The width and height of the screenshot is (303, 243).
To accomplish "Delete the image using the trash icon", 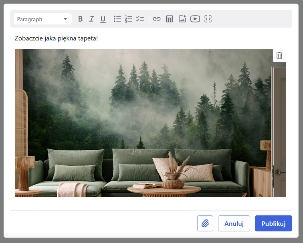I will coord(279,56).
